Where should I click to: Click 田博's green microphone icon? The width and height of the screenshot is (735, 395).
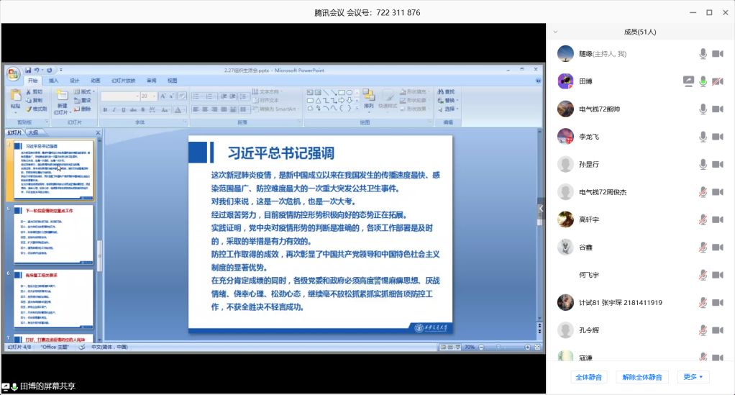[x=703, y=81]
